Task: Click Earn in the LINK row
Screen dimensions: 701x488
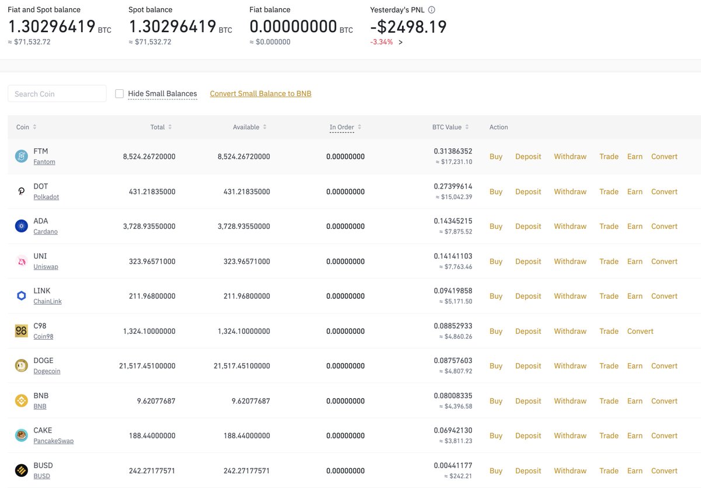Action: (x=635, y=296)
